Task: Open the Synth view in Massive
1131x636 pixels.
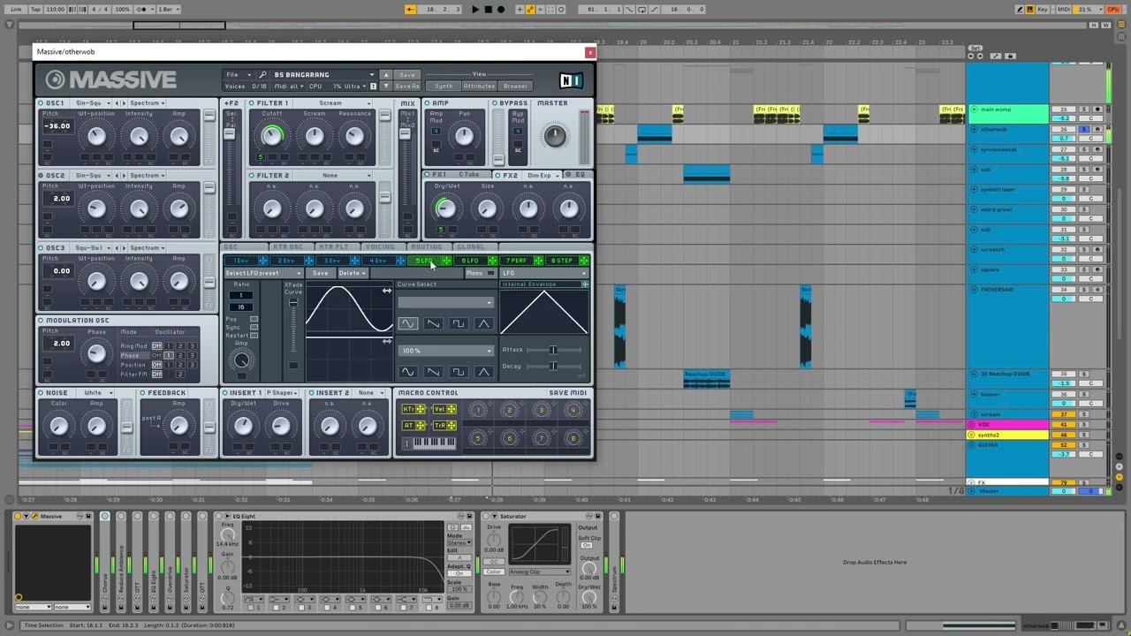Action: (444, 87)
